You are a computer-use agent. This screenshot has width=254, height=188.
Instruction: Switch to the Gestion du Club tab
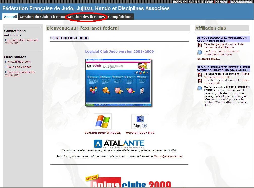click(34, 17)
